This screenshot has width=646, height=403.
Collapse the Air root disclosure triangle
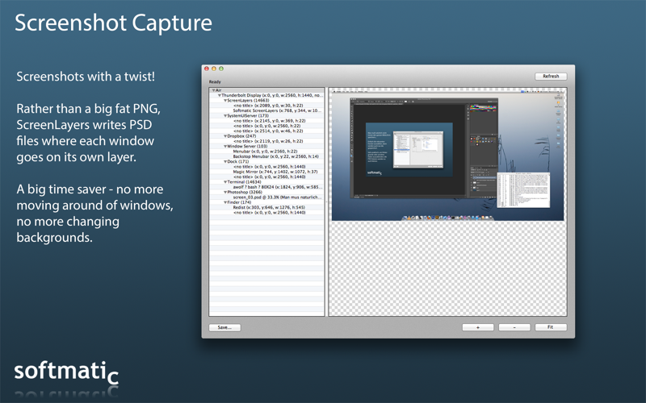(214, 90)
